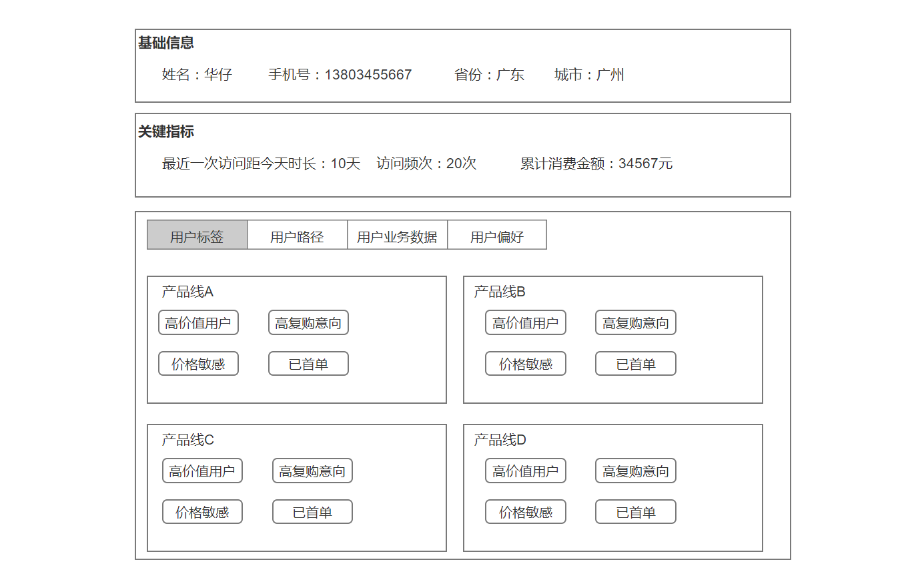Viewport: 906px width, 566px height.
Task: Click the 访问频次：20次 metric
Action: (x=426, y=164)
